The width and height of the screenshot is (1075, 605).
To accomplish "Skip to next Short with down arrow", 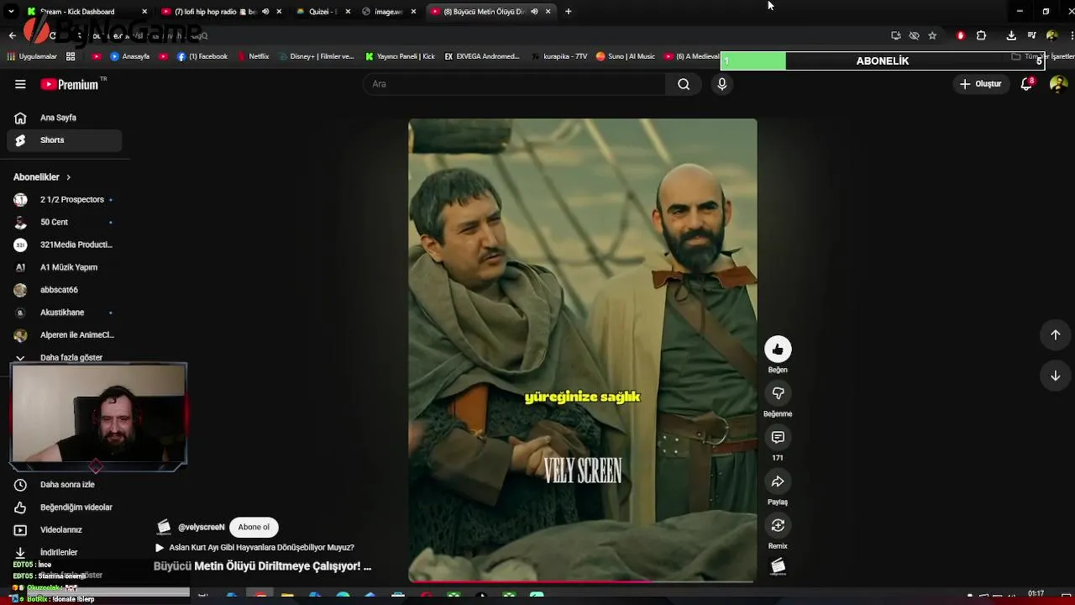I will pos(1056,376).
